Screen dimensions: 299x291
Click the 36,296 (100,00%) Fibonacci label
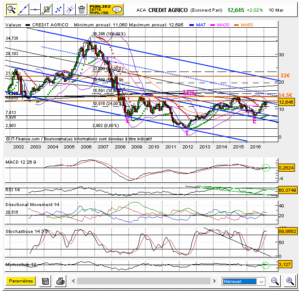109,34
